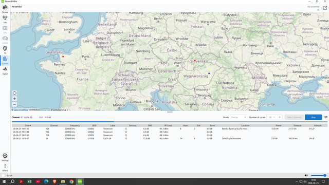Open Windows taskbar search
The height and width of the screenshot is (185, 329).
tap(12, 181)
